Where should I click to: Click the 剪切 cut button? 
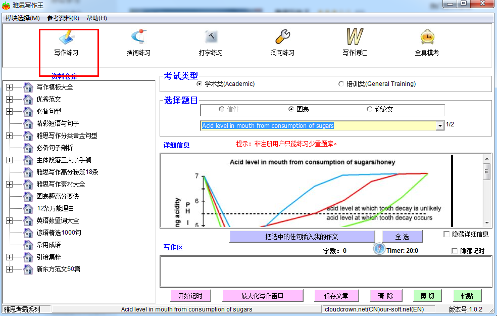point(427,296)
